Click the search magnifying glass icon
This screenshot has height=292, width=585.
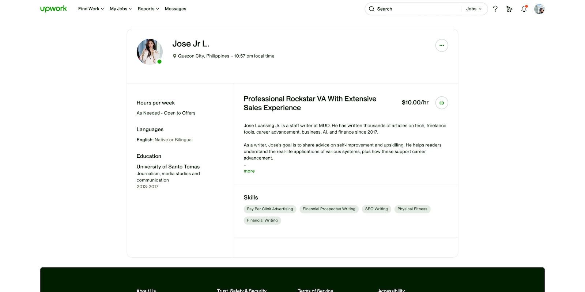371,9
